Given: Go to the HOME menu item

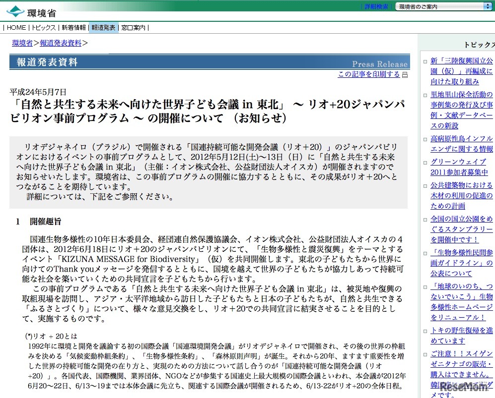Looking at the screenshot, I should (x=16, y=28).
